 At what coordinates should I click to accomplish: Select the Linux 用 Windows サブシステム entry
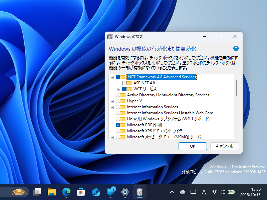[x=157, y=119]
